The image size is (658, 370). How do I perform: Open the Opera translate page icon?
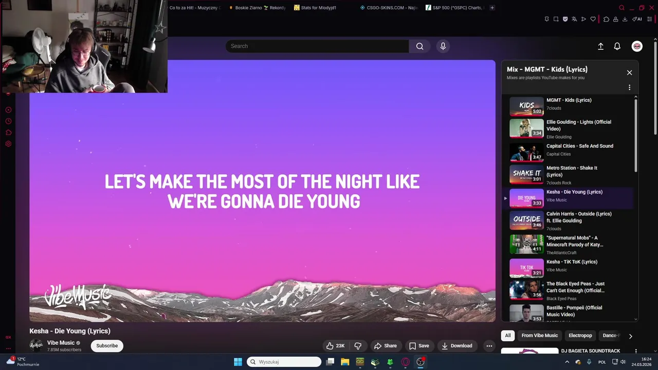click(x=574, y=19)
